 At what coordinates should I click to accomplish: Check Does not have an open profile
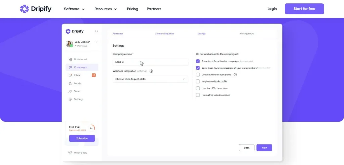click(198, 75)
